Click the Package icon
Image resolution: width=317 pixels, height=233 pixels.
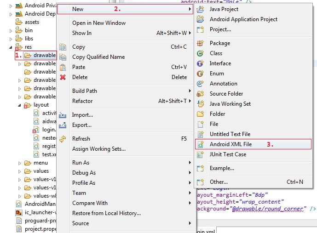tap(200, 43)
